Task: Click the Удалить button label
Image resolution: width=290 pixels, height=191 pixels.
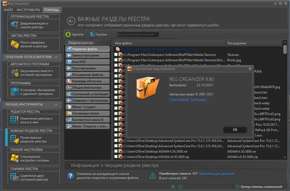Action: point(78,34)
